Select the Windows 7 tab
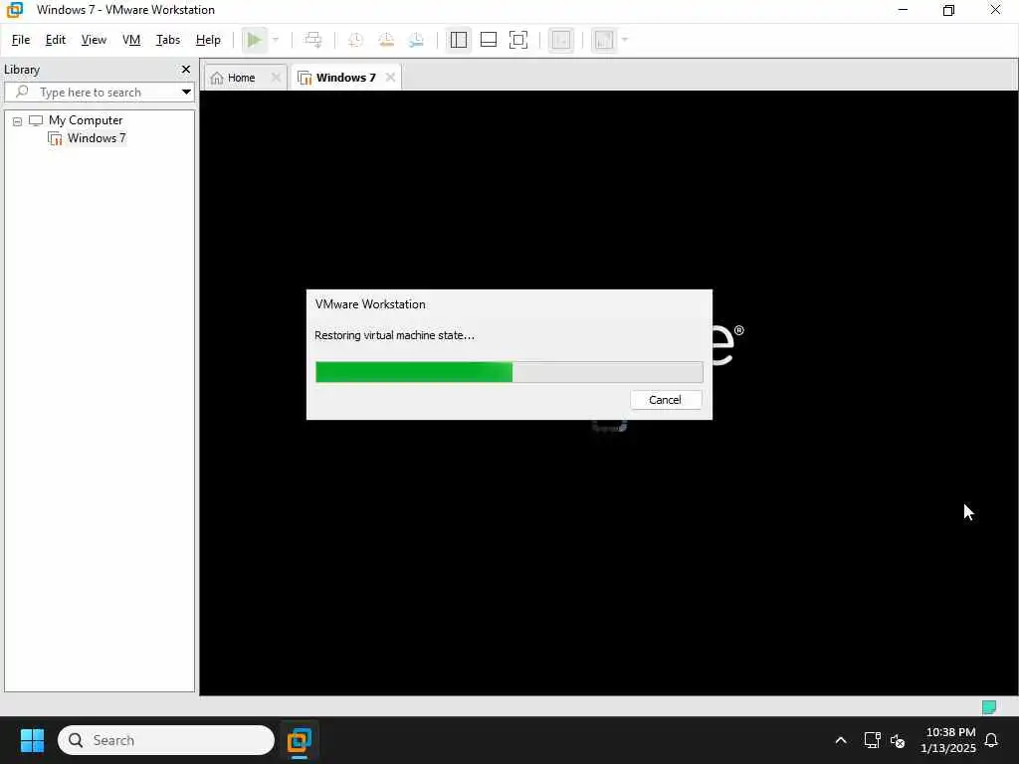 point(345,78)
